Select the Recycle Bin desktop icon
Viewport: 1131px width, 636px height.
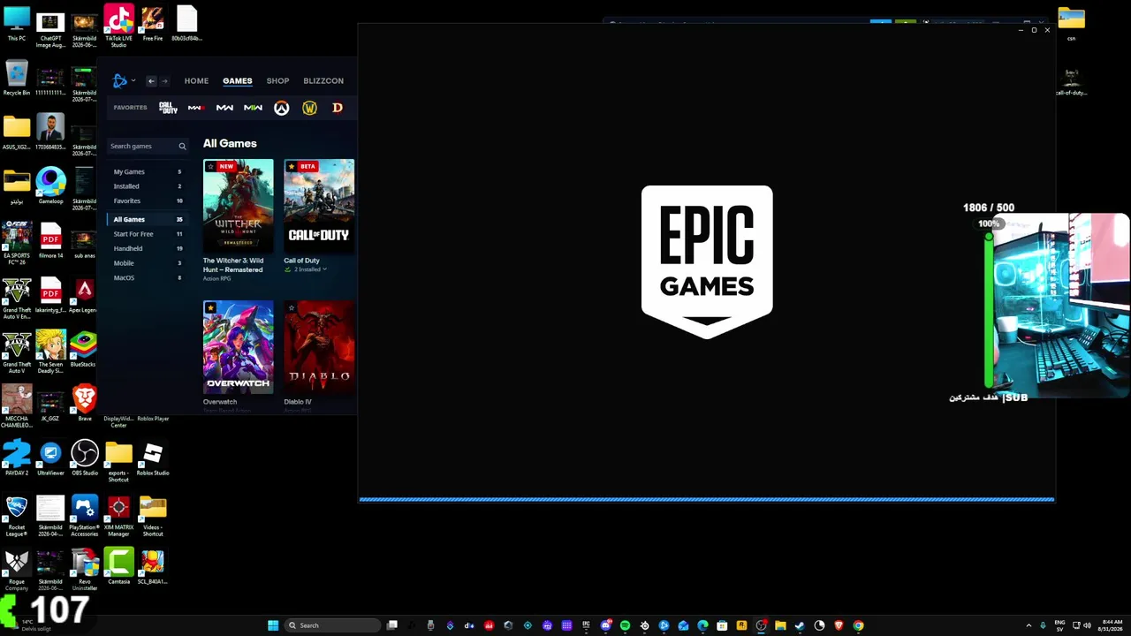[x=17, y=78]
